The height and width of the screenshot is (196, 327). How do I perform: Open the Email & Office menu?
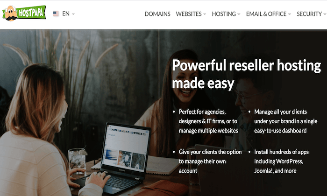266,14
